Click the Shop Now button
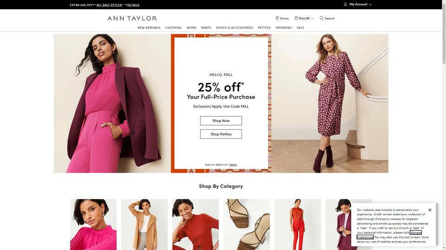 click(x=221, y=121)
